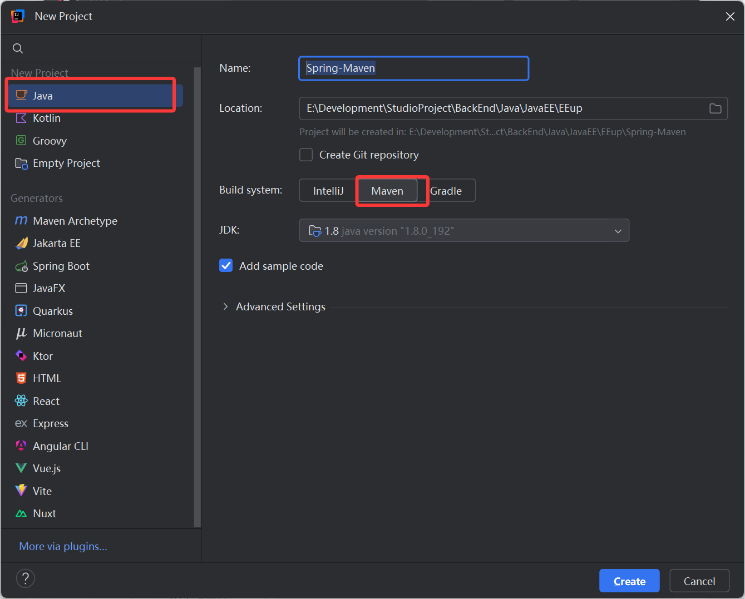Image resolution: width=745 pixels, height=599 pixels.
Task: Click the Maven Archetype m icon
Action: pyautogui.click(x=21, y=220)
